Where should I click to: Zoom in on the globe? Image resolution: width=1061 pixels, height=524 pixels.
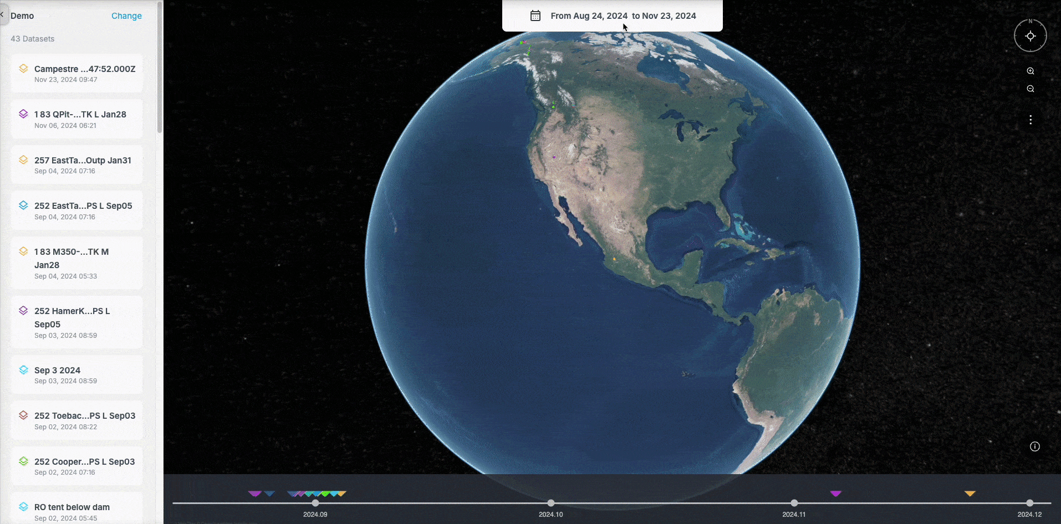point(1030,71)
